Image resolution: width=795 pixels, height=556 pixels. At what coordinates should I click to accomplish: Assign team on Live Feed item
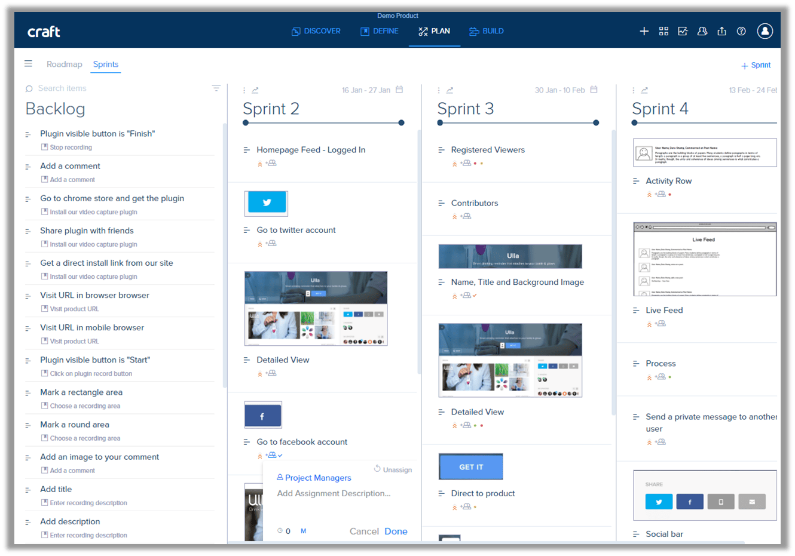pos(660,324)
